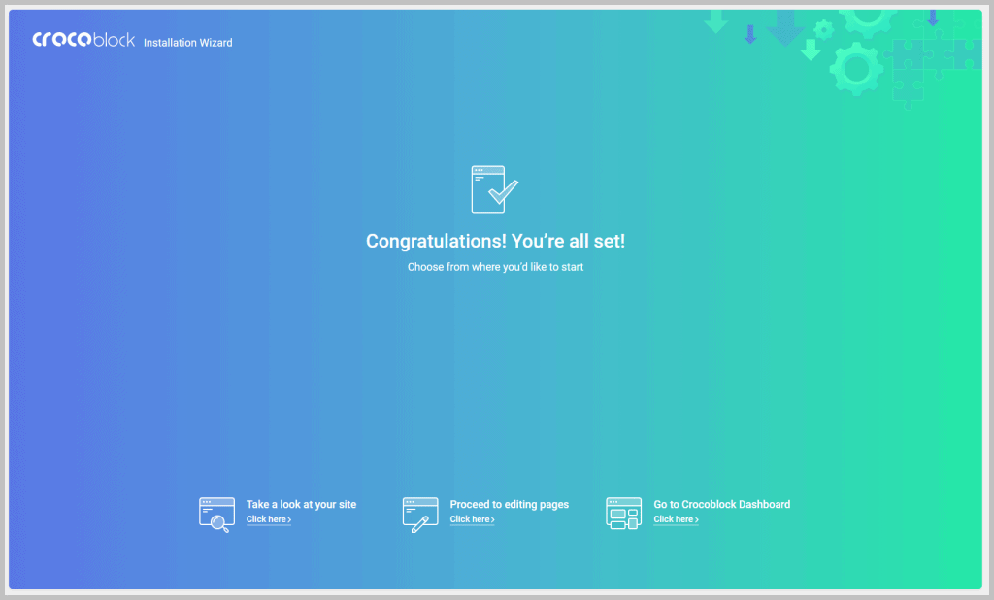Image resolution: width=994 pixels, height=600 pixels.
Task: Select the 'Take a look at your site' title
Action: [x=301, y=504]
